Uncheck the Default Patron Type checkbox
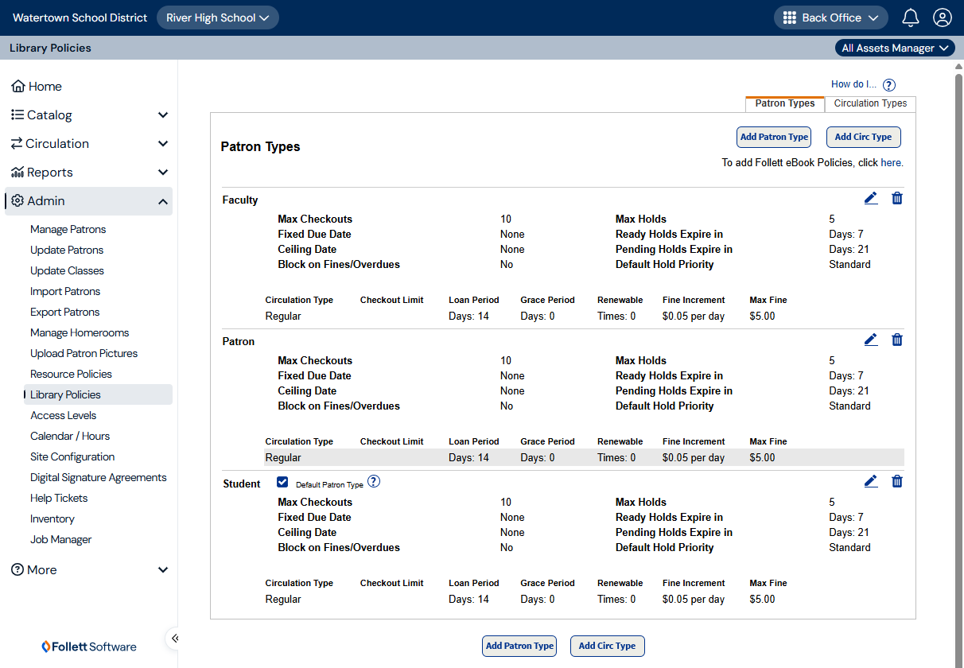 pos(282,482)
